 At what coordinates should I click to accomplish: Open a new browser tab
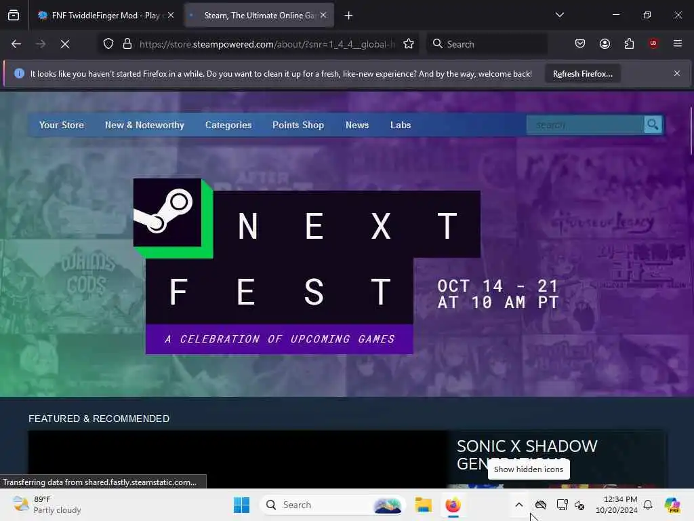tap(349, 16)
